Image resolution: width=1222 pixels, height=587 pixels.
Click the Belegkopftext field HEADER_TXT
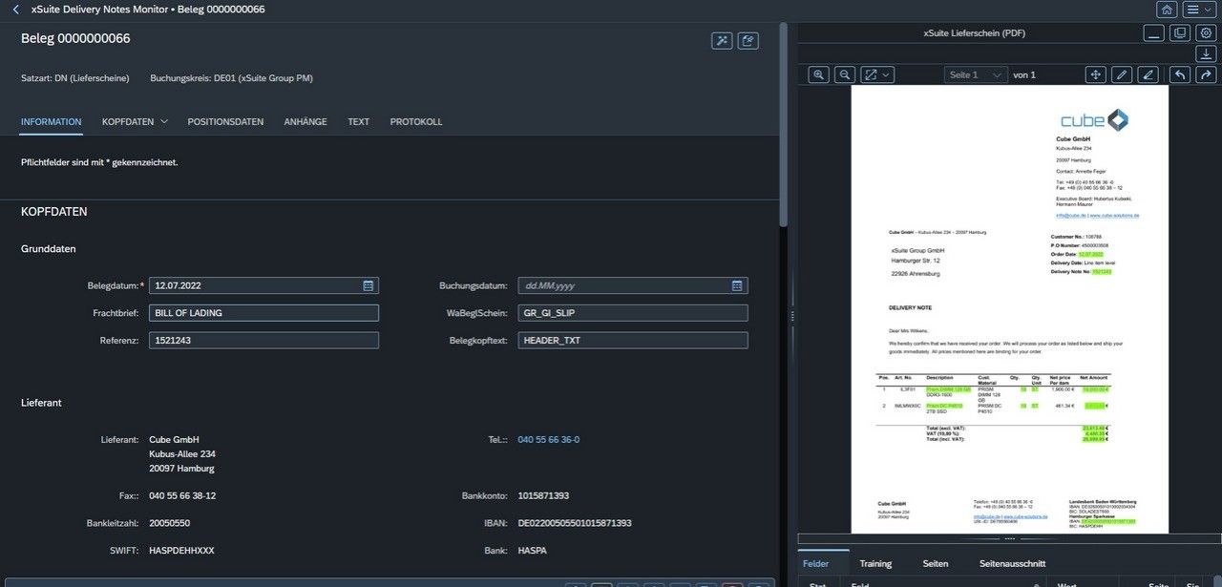(633, 341)
